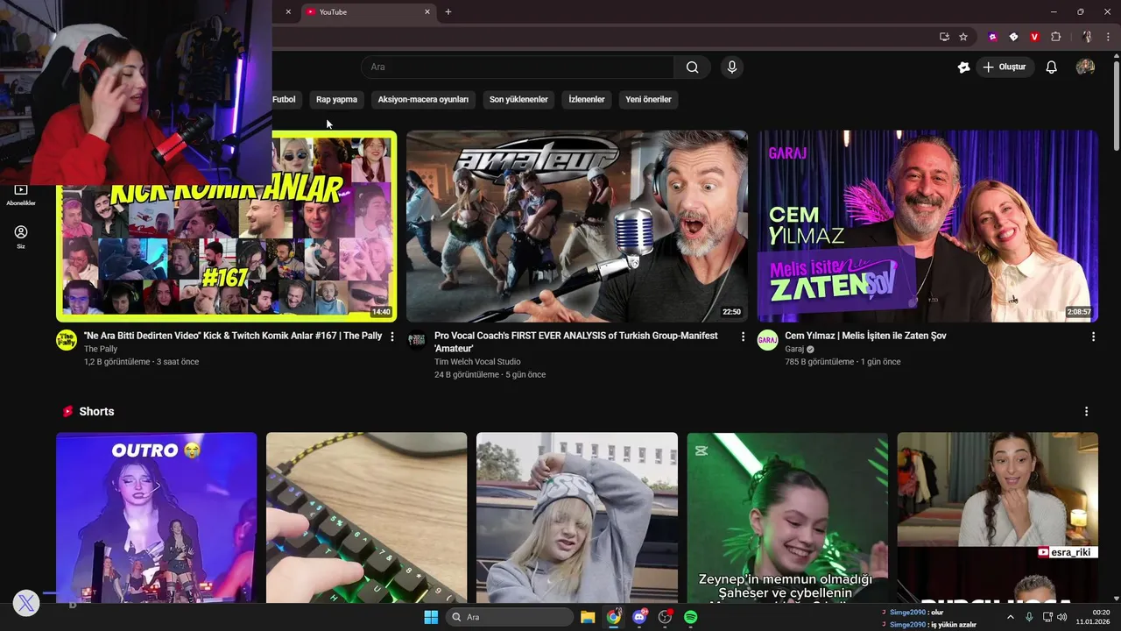Open Windows Start menu
The image size is (1121, 631).
[x=431, y=617]
